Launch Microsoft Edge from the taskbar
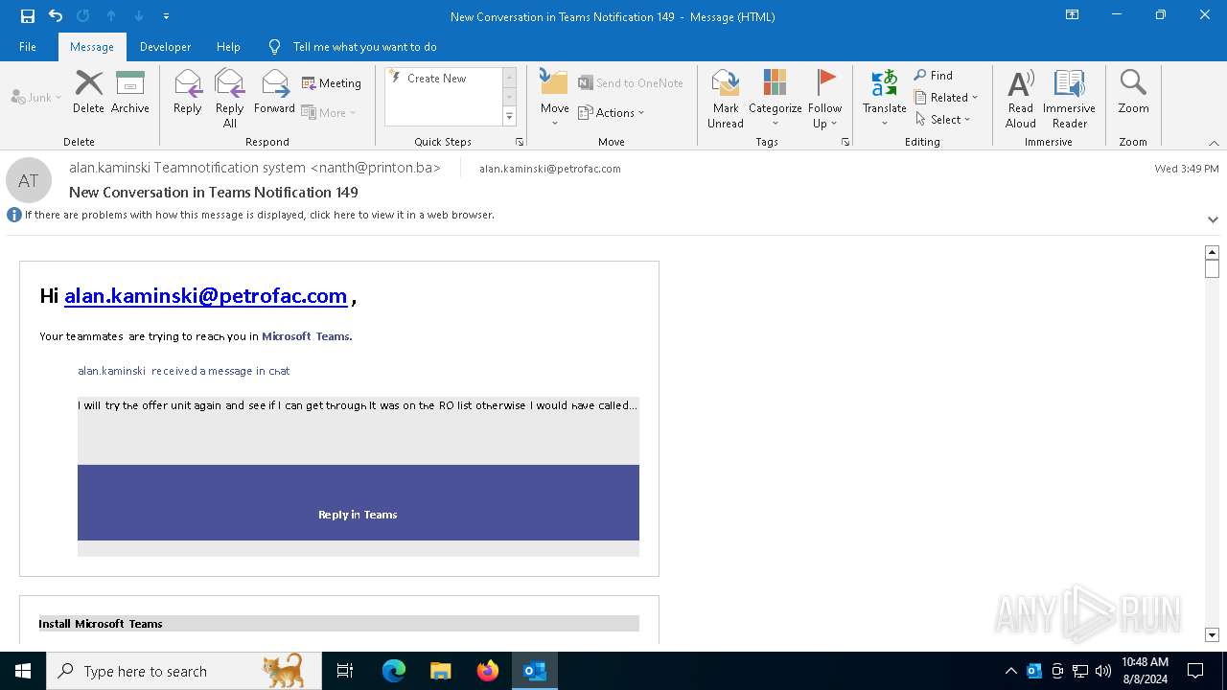This screenshot has width=1227, height=690. tap(394, 671)
